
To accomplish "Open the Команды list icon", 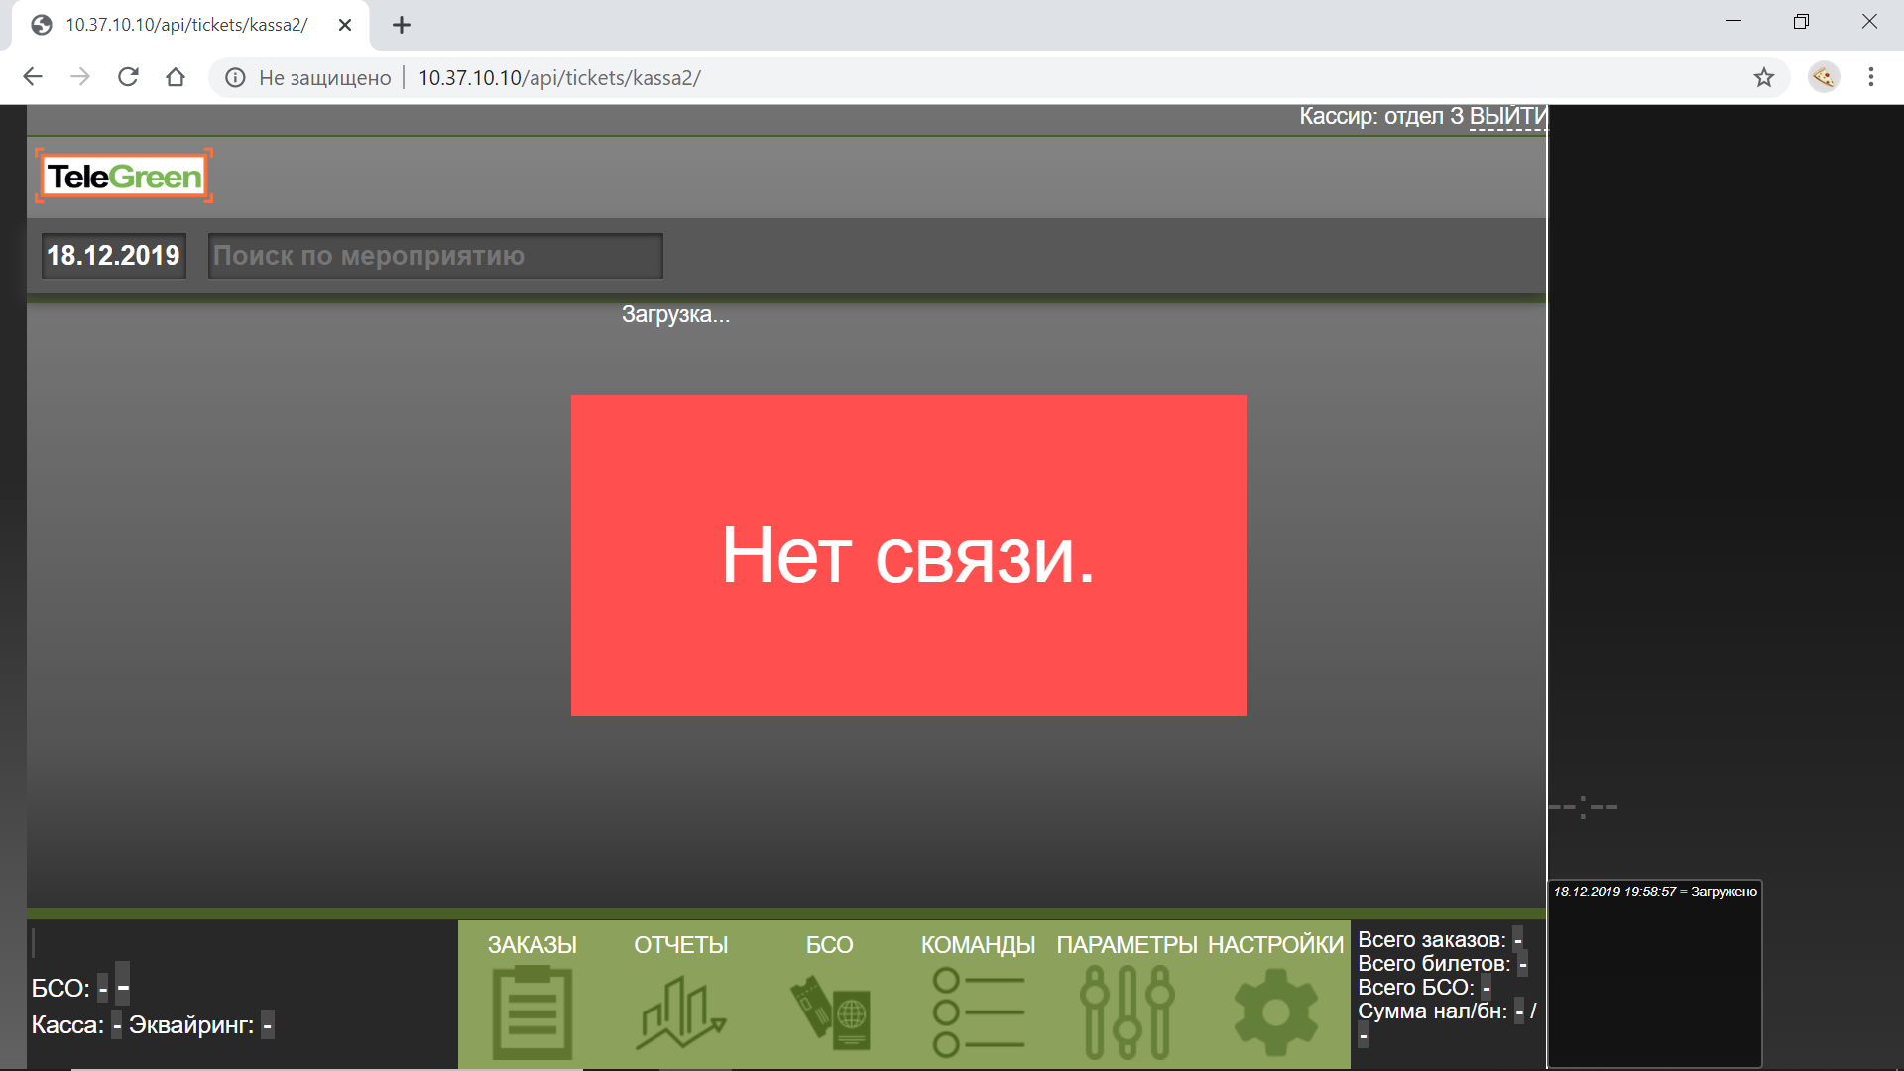I will click(978, 1011).
